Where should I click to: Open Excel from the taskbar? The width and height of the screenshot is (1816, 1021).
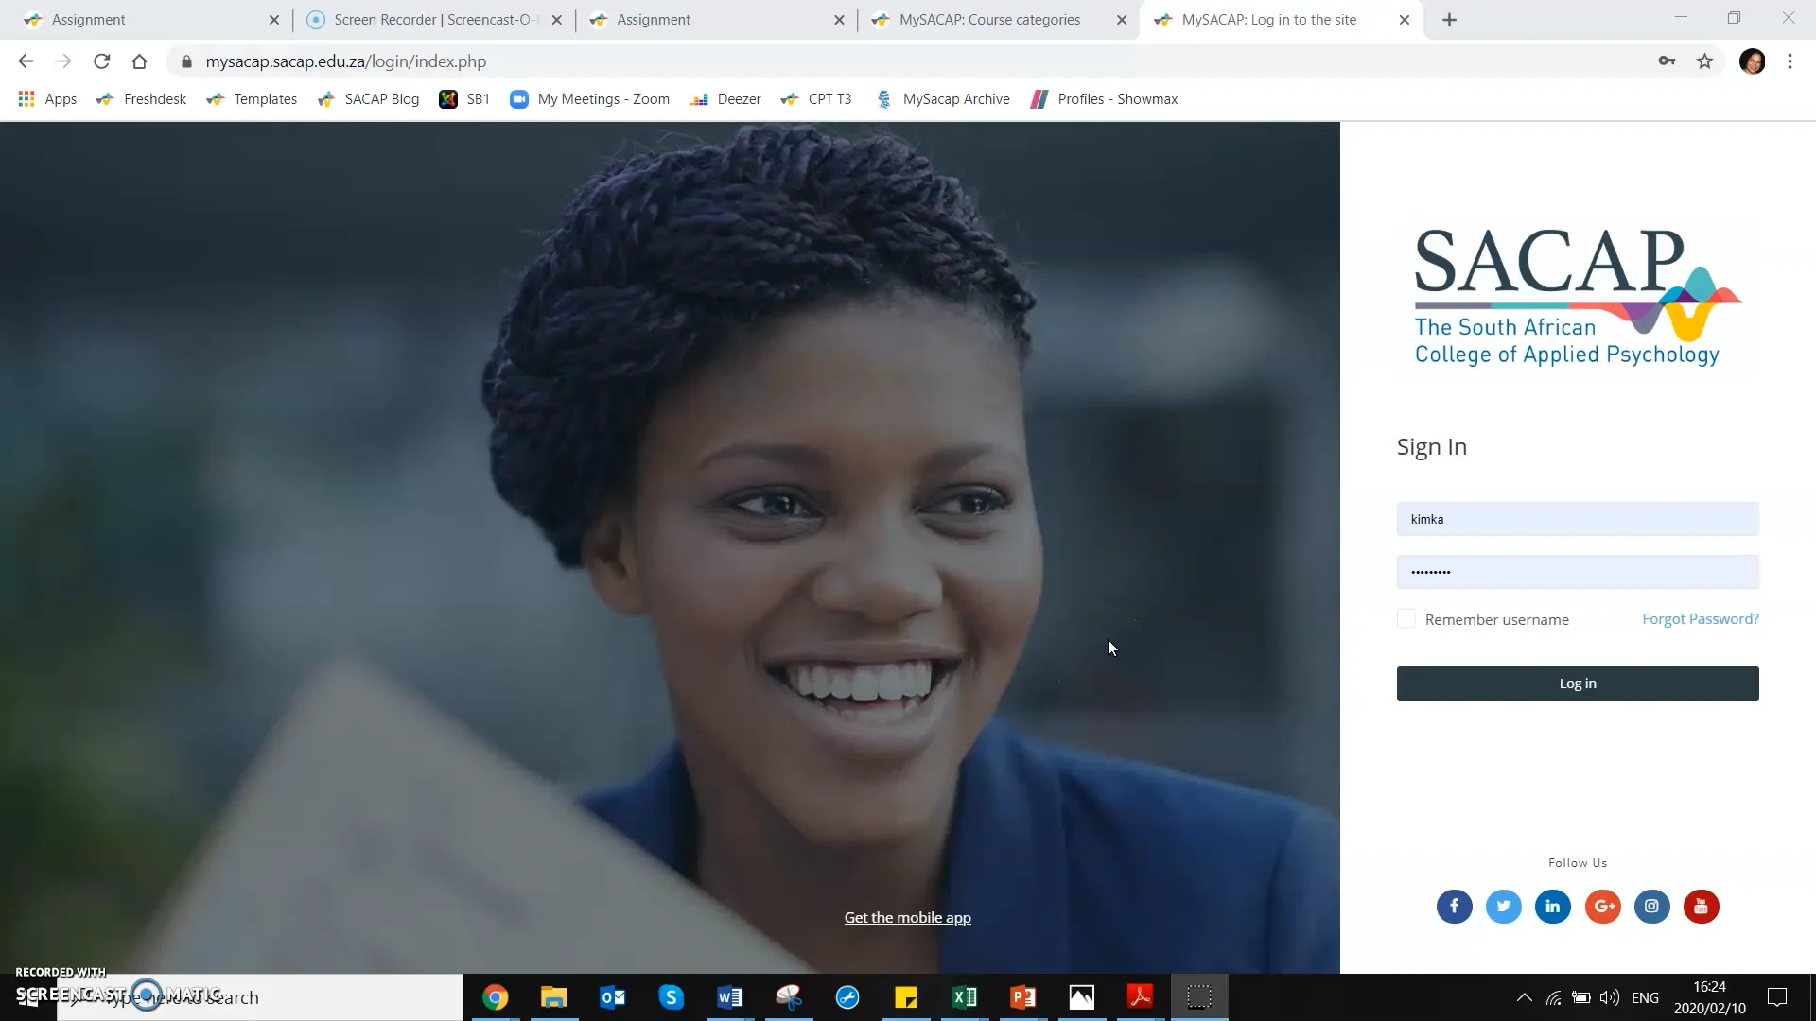[x=964, y=997]
